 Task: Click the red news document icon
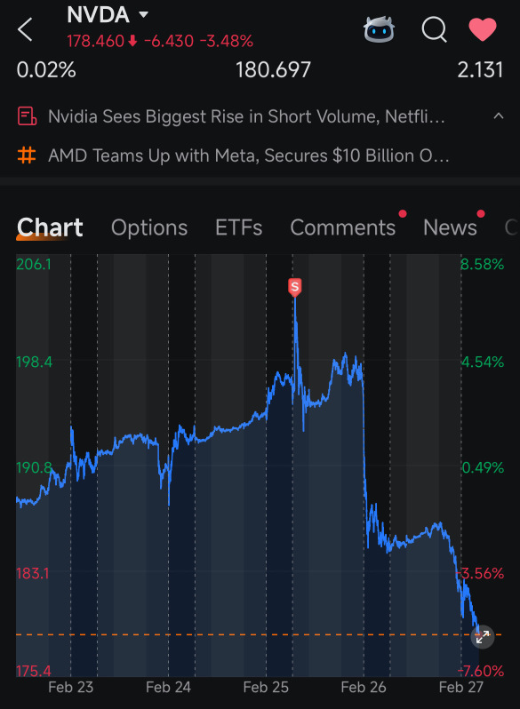tap(27, 116)
